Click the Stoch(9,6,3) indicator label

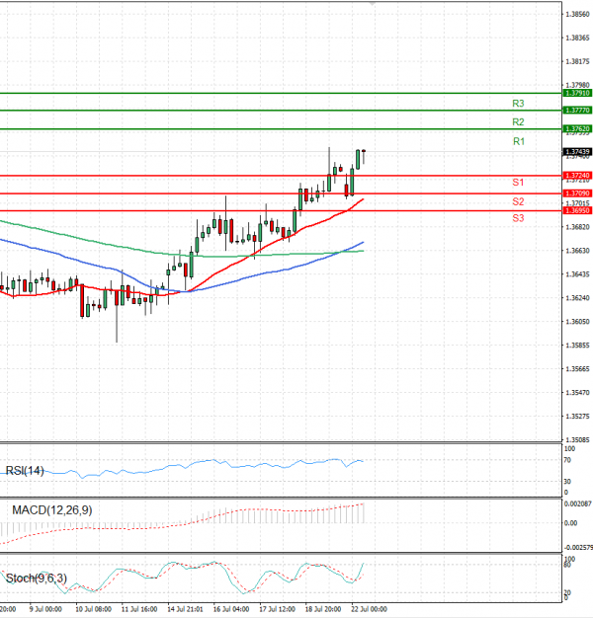tap(37, 579)
